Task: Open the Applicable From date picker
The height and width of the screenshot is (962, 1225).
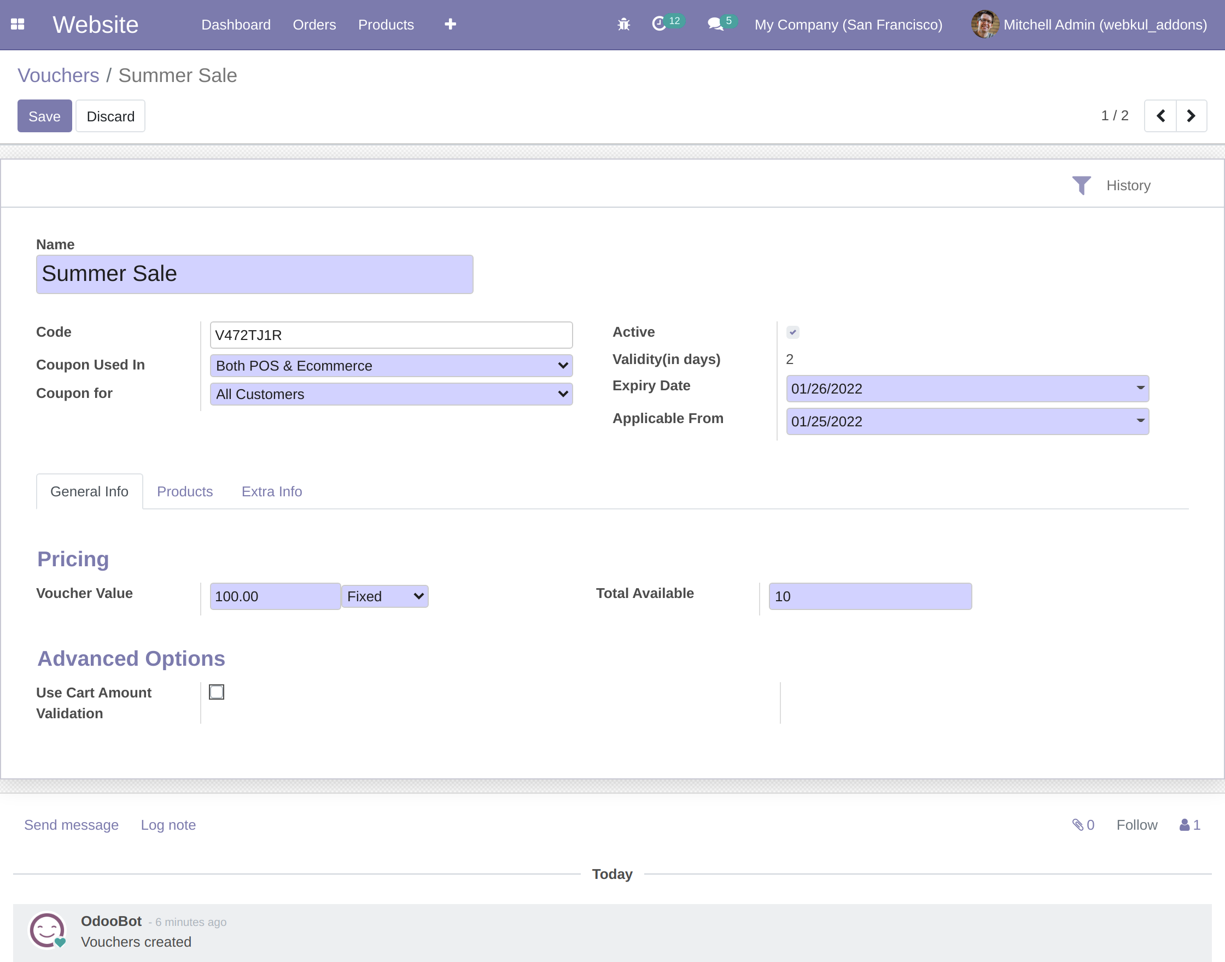Action: coord(967,421)
